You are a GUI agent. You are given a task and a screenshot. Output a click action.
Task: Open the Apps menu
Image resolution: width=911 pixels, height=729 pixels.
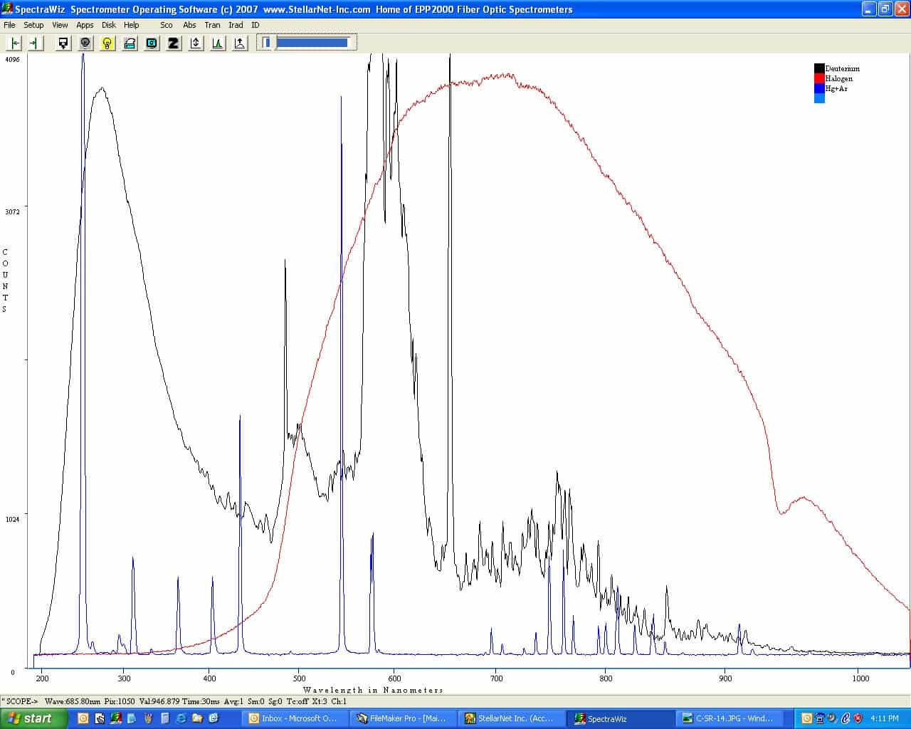pos(85,25)
